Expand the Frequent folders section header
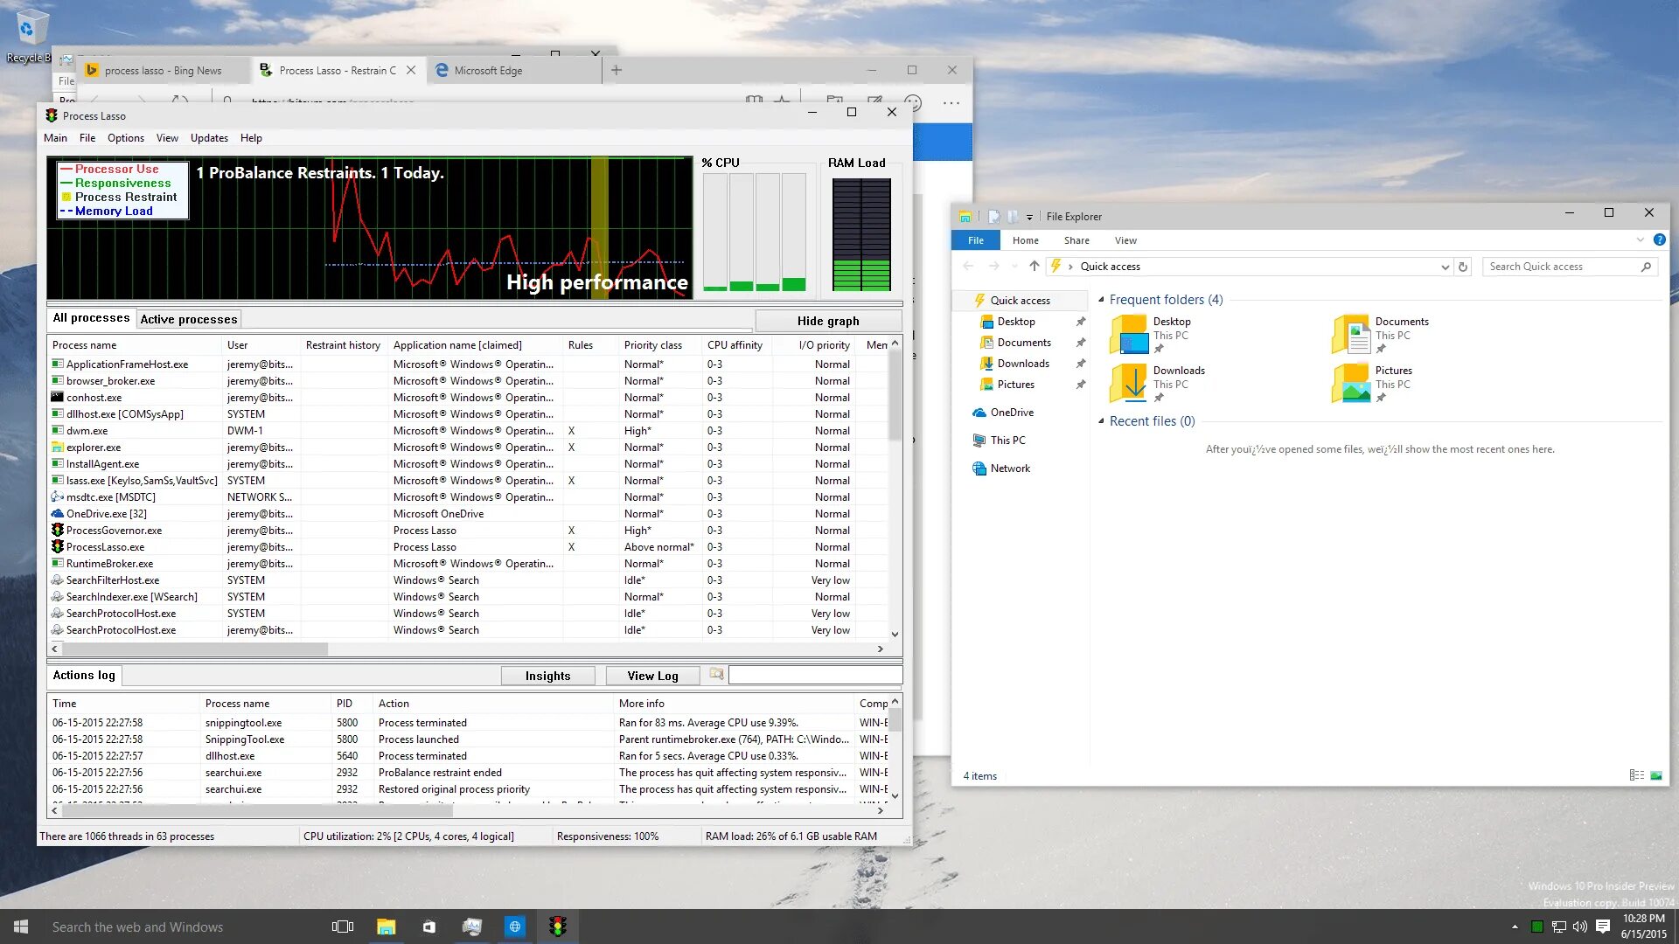 1101,300
